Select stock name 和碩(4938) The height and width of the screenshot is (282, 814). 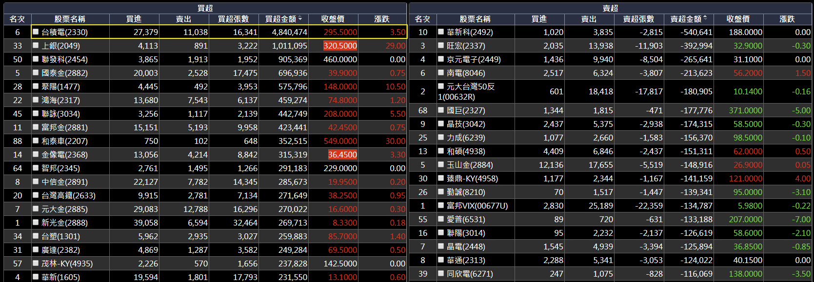pos(466,151)
